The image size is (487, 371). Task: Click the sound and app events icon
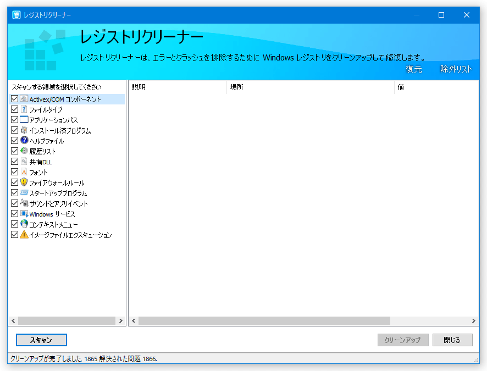pyautogui.click(x=24, y=203)
